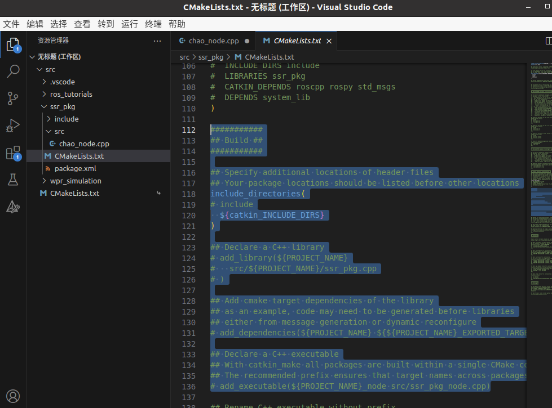Open the 文件 menu
The width and height of the screenshot is (552, 408).
click(x=11, y=24)
